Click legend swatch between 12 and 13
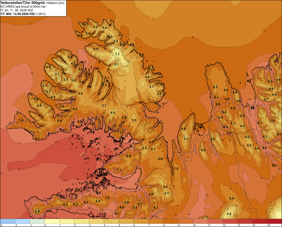This screenshot has height=227, width=282. (230, 221)
